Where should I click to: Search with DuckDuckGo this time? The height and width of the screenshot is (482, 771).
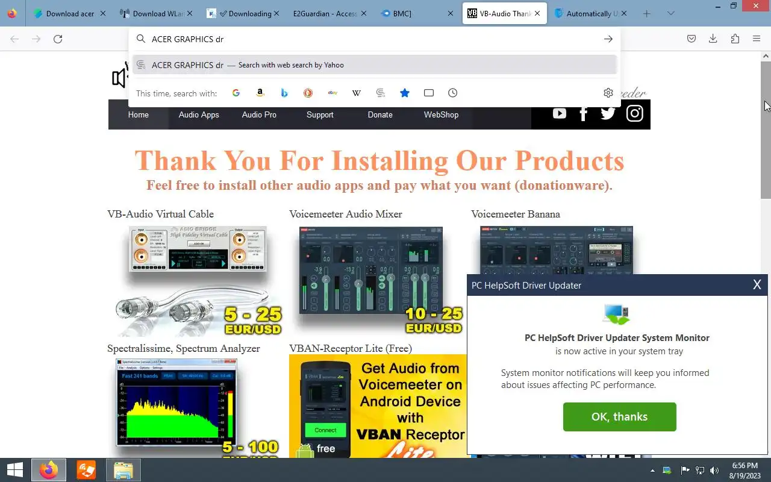coord(308,93)
